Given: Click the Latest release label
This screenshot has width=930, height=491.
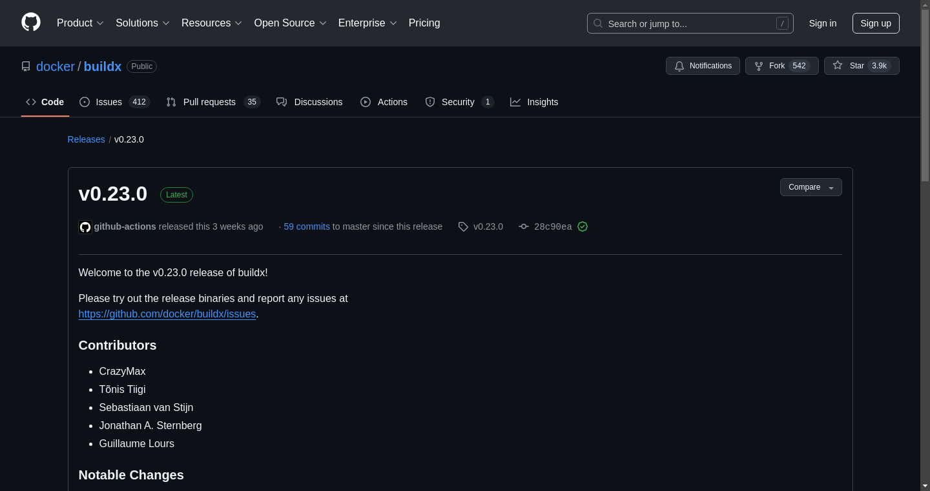Looking at the screenshot, I should pyautogui.click(x=176, y=195).
